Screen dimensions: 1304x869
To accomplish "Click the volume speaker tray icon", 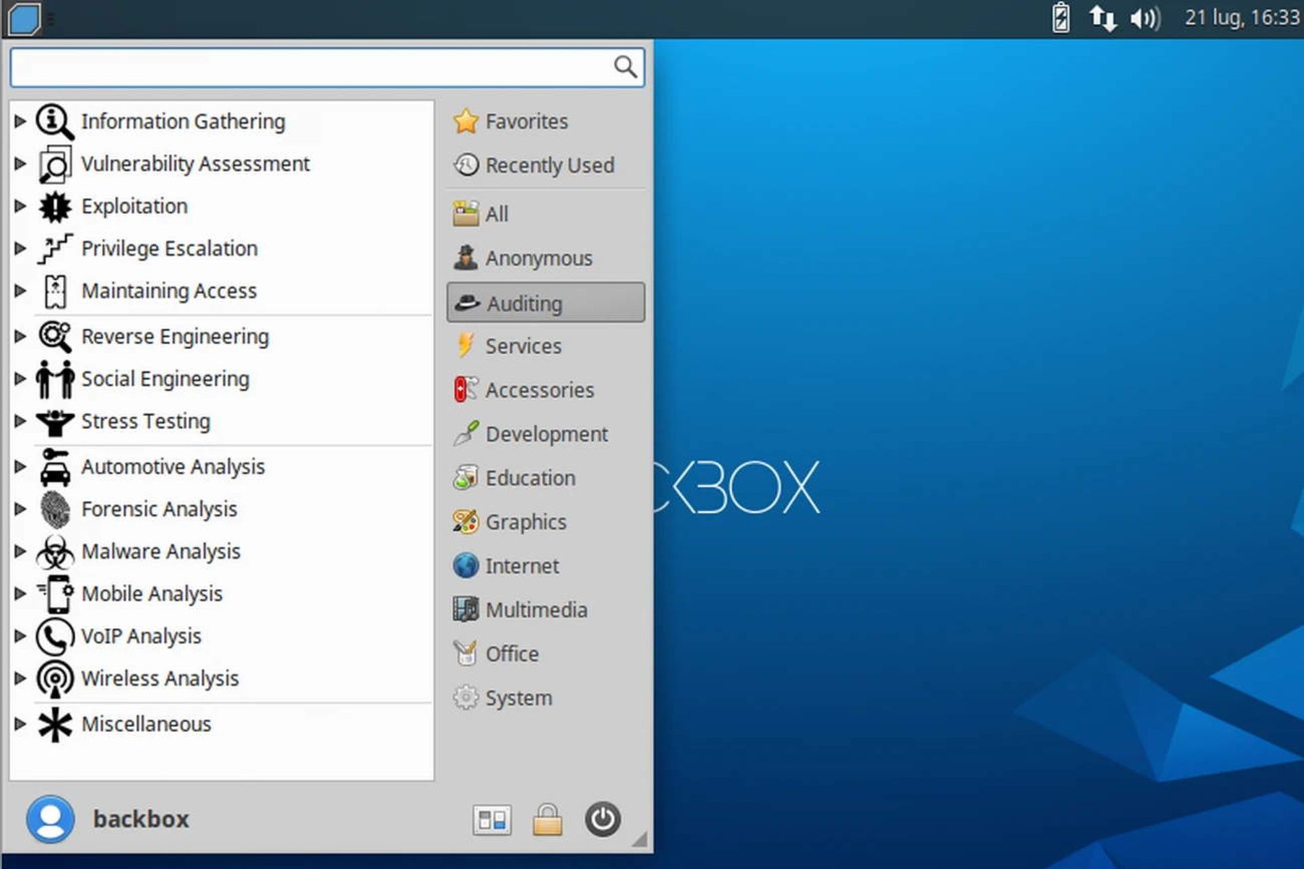I will coord(1145,18).
